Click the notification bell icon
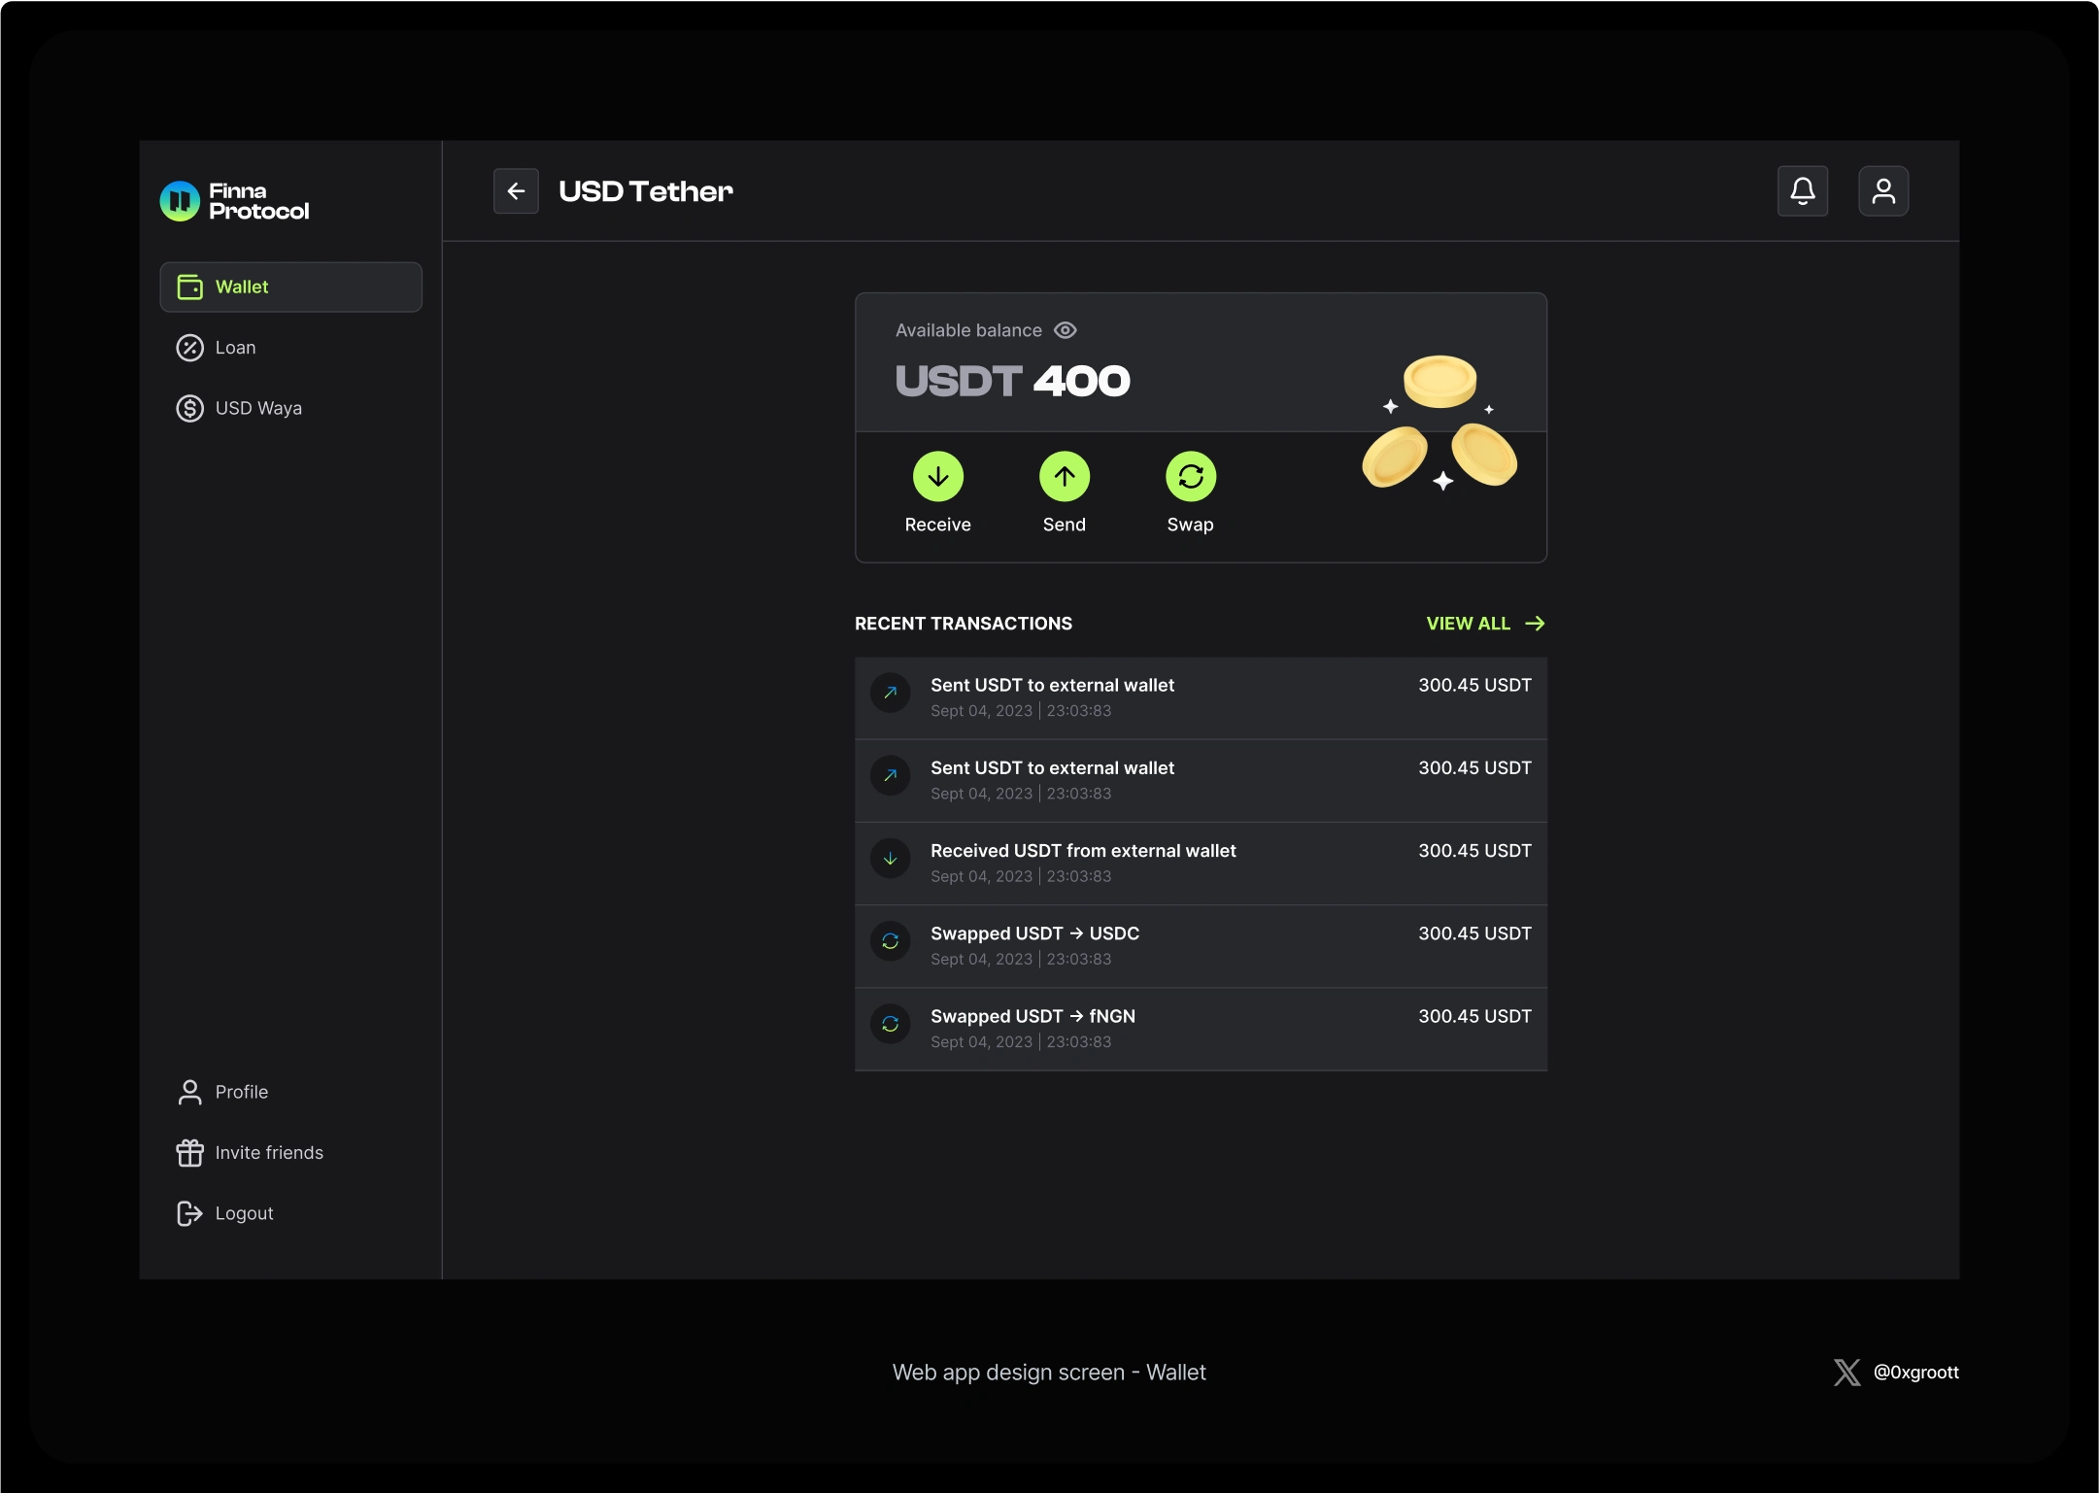Screen dimensions: 2099x1493 click(x=1803, y=190)
